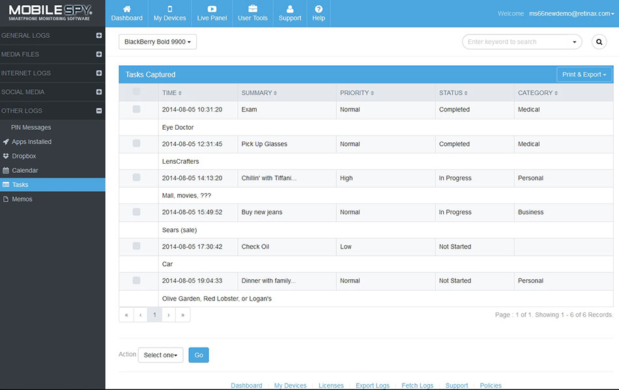This screenshot has width=619, height=390.
Task: Click the magnifying glass search button
Action: tap(599, 42)
